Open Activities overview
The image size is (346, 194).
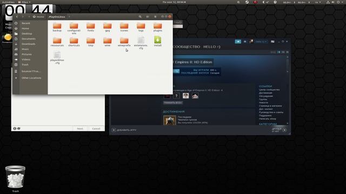tap(8, 2)
